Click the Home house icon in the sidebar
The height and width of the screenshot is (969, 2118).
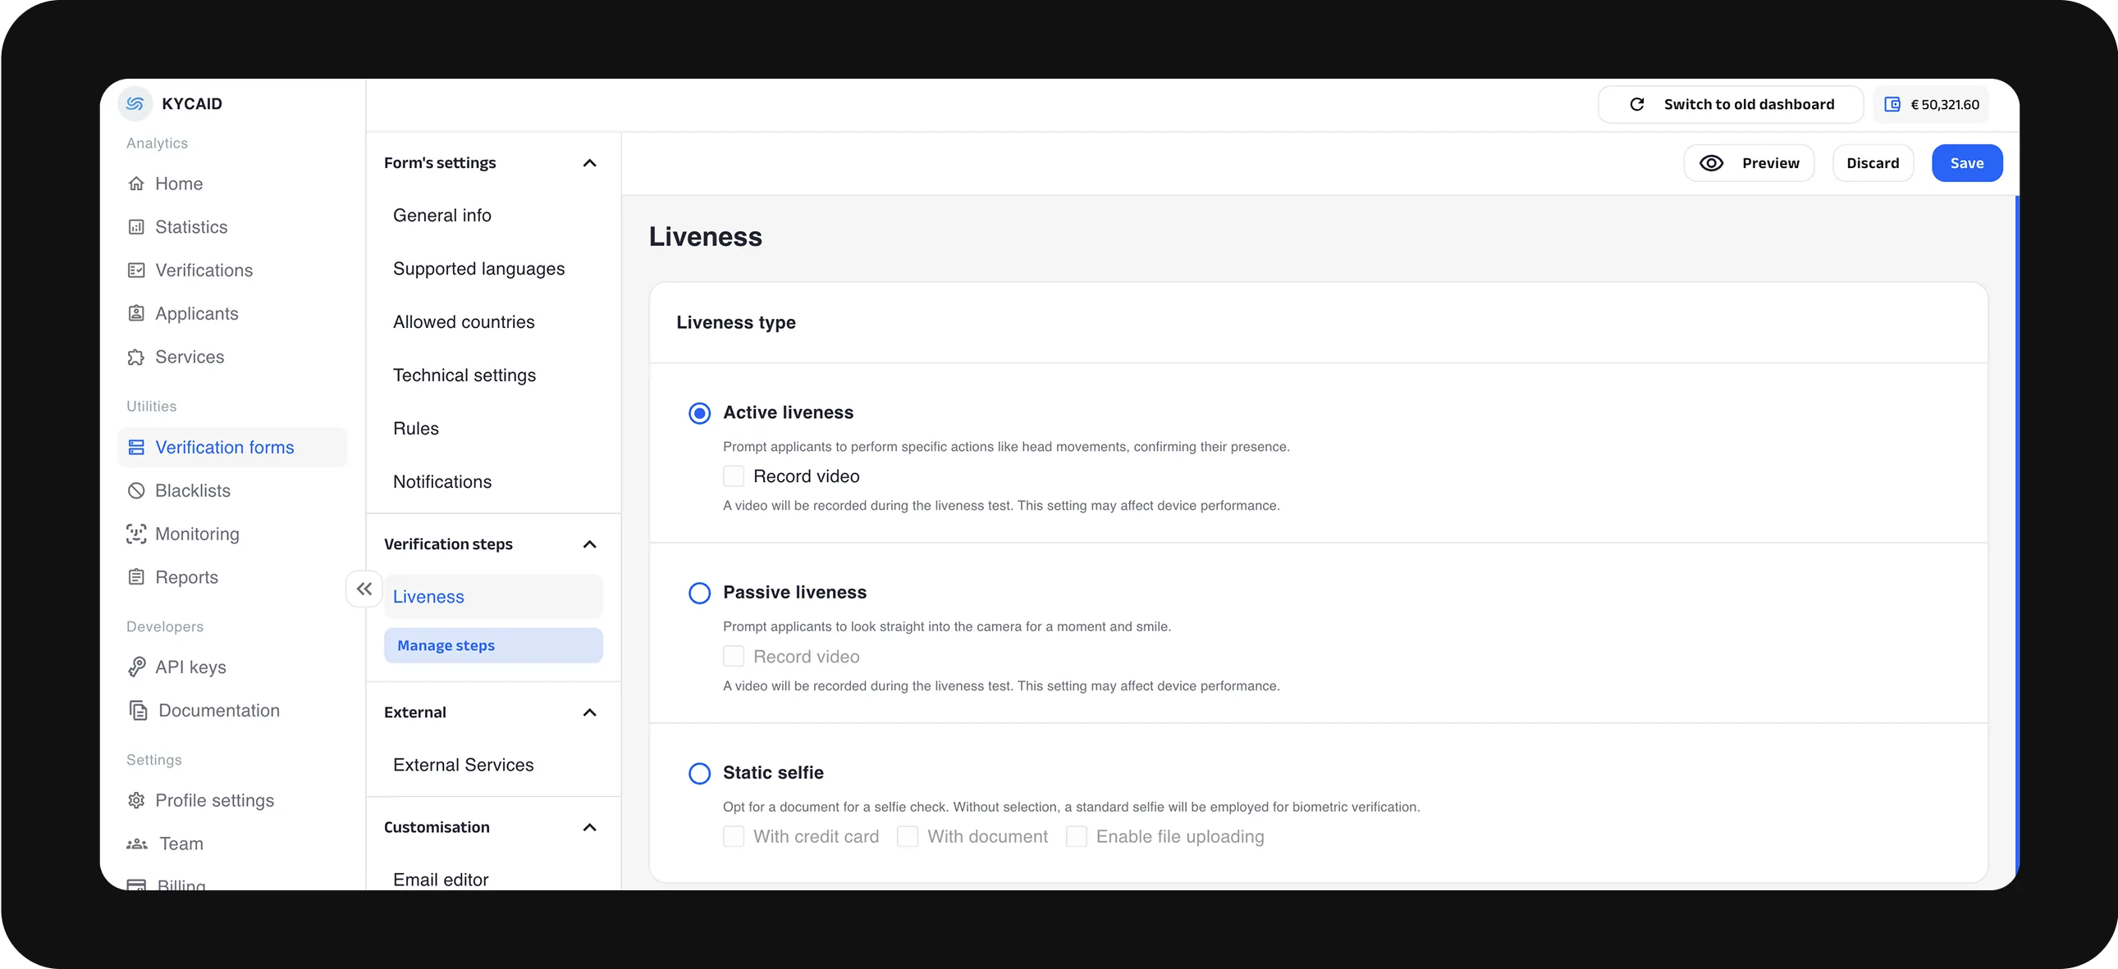click(136, 184)
